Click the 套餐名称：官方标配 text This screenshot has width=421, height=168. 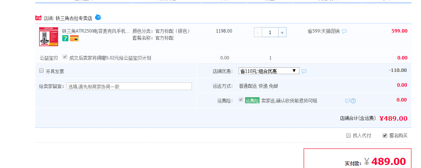153,38
